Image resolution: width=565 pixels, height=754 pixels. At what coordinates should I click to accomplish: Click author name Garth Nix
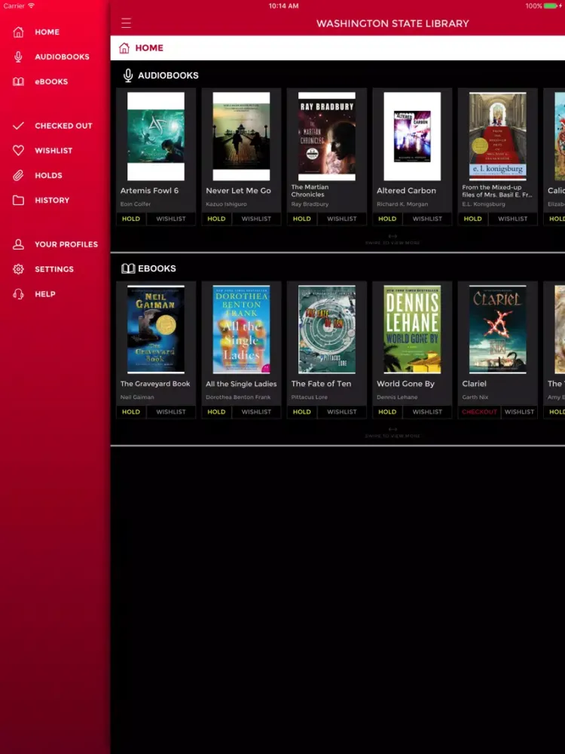click(x=475, y=397)
